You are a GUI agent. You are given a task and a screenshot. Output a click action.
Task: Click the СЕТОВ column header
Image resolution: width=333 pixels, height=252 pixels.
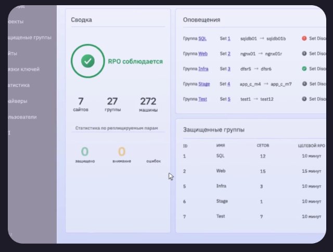(x=263, y=145)
